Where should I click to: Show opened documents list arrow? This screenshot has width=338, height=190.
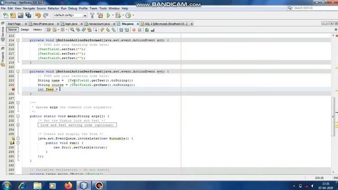tap(332, 23)
